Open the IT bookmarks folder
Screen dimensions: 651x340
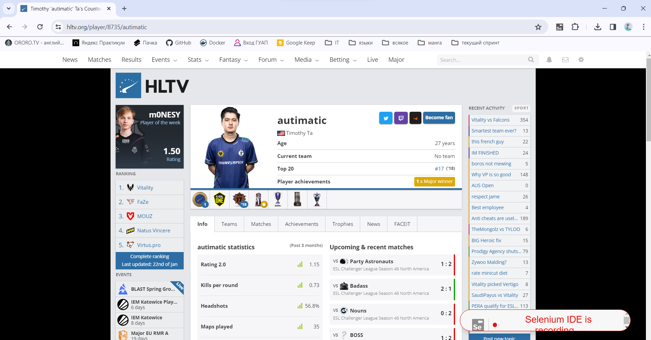332,43
